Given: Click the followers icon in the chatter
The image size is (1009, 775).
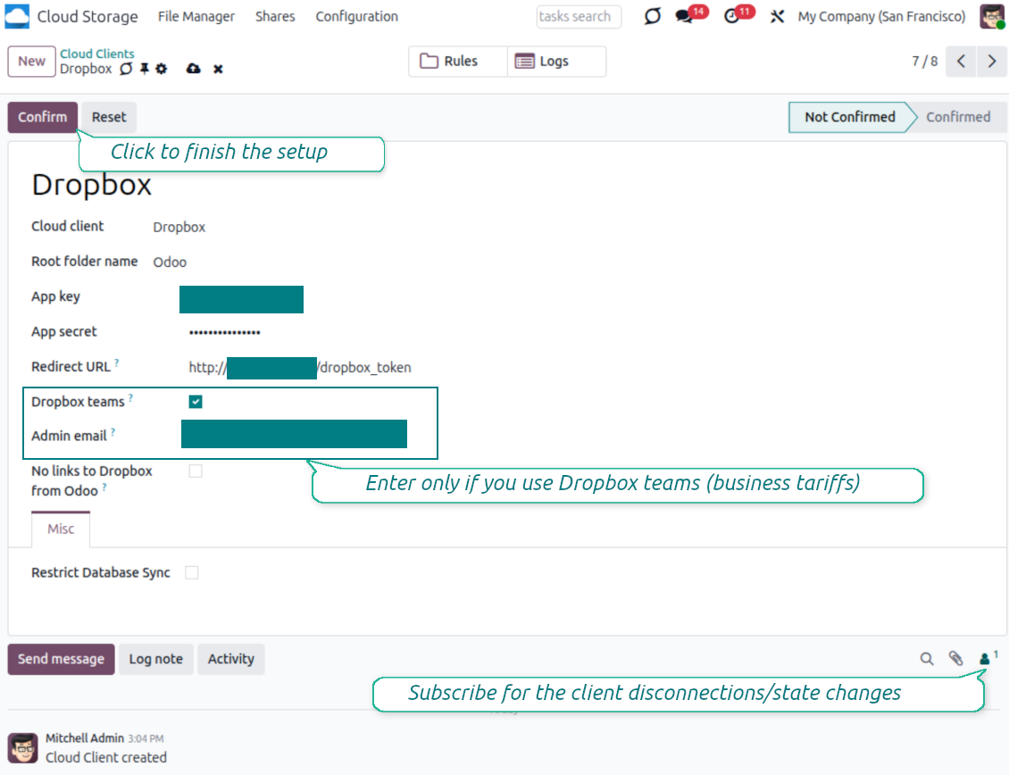Looking at the screenshot, I should point(985,659).
